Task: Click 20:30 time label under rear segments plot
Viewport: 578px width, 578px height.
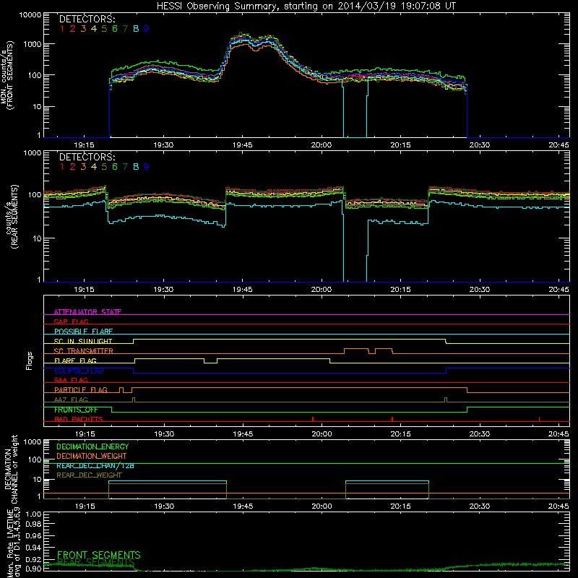Action: tap(480, 290)
